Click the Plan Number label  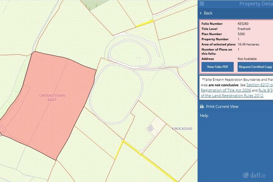click(x=212, y=34)
